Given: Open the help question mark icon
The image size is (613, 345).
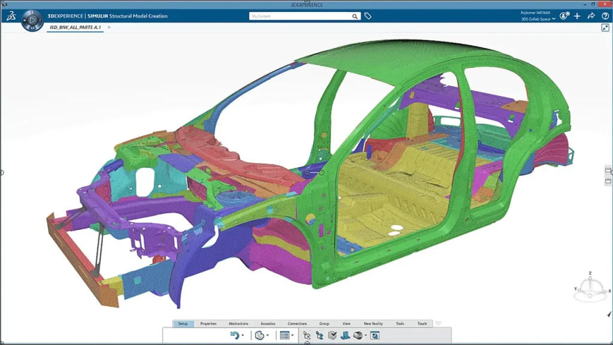Looking at the screenshot, I should tap(604, 16).
